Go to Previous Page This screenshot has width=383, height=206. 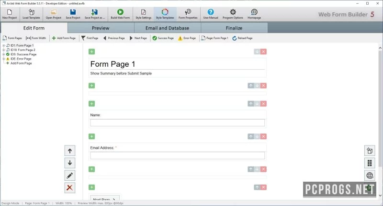click(114, 38)
